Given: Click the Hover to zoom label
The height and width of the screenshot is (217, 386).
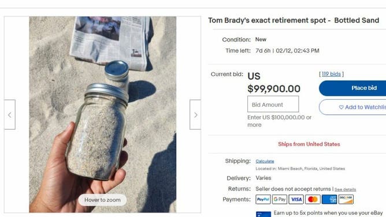Looking at the screenshot, I should pos(102,200).
